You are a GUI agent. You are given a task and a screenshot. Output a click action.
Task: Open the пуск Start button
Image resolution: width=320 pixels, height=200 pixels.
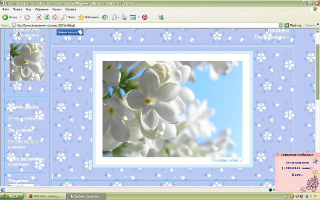12,196
